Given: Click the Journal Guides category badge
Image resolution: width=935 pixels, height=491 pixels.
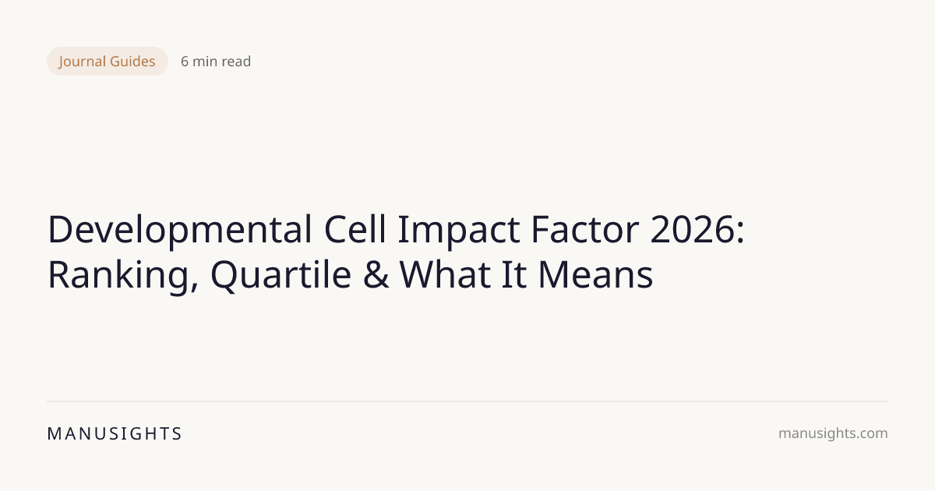Looking at the screenshot, I should [108, 62].
